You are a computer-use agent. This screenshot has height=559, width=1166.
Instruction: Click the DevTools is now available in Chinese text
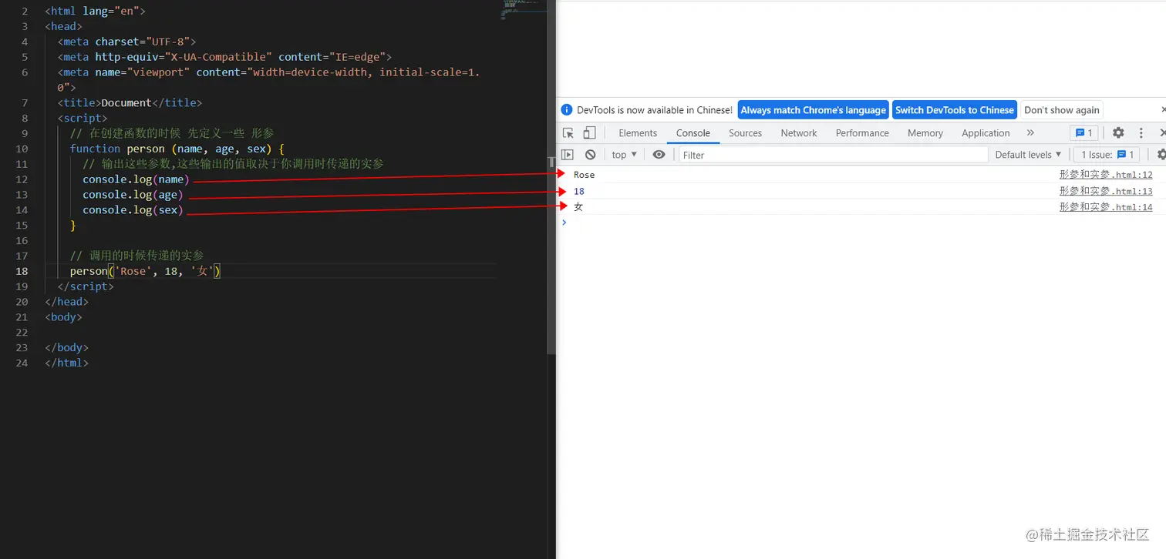(x=655, y=110)
